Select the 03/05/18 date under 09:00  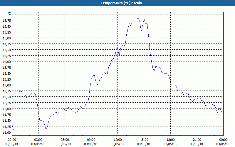pos(91,144)
